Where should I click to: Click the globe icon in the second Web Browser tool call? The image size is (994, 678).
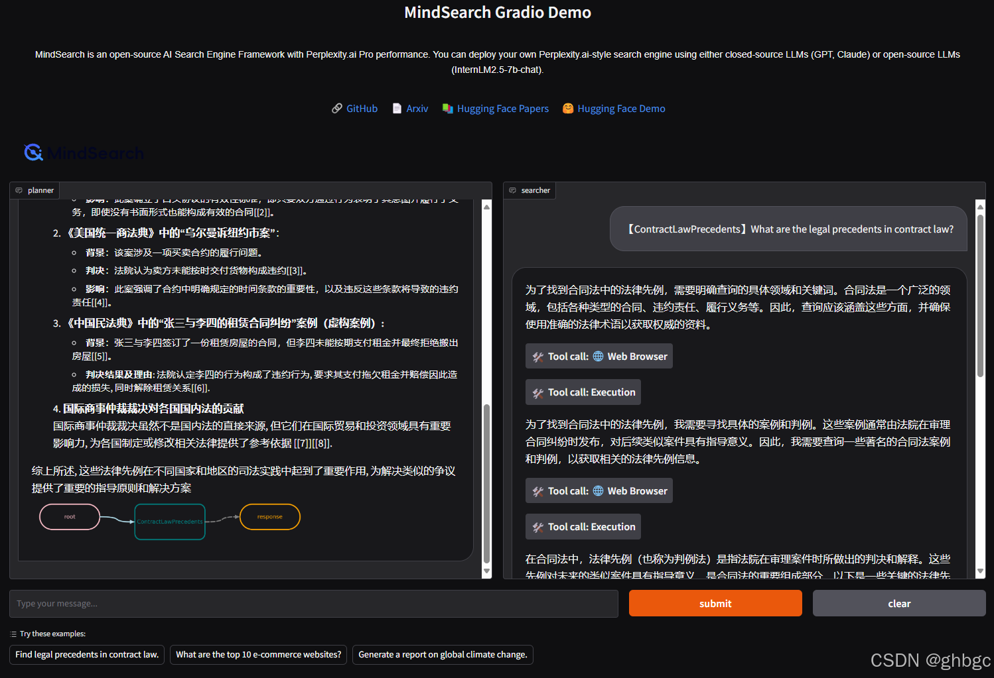599,490
